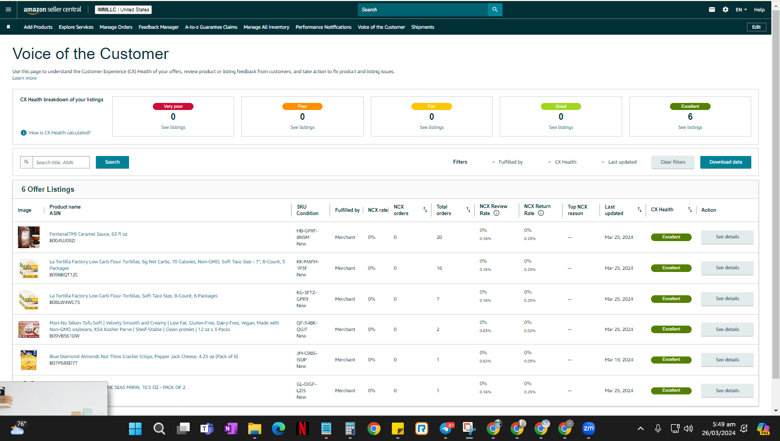
Task: Click the bookmark icon in navigation bar
Action: (x=8, y=27)
